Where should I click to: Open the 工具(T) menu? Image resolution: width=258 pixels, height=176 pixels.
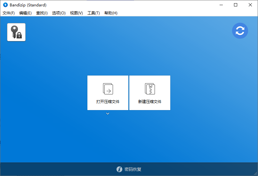click(x=93, y=13)
